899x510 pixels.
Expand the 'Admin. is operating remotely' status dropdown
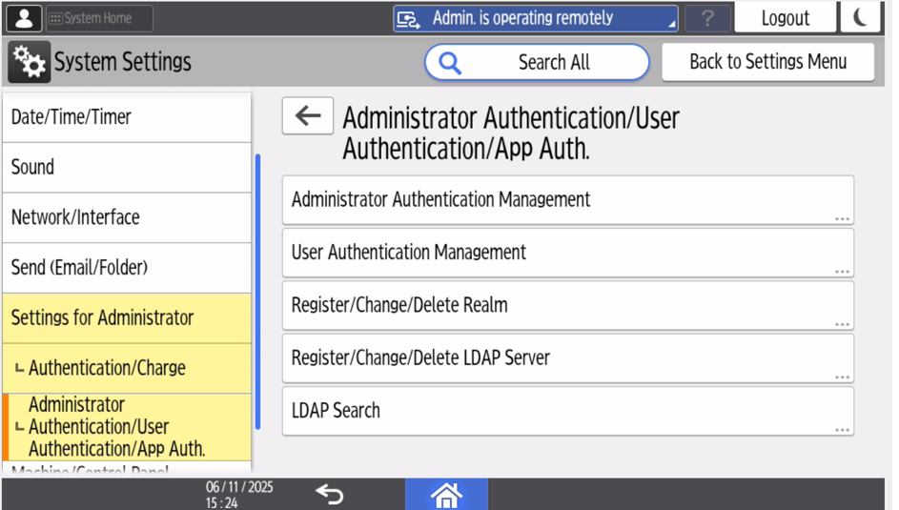pyautogui.click(x=535, y=18)
